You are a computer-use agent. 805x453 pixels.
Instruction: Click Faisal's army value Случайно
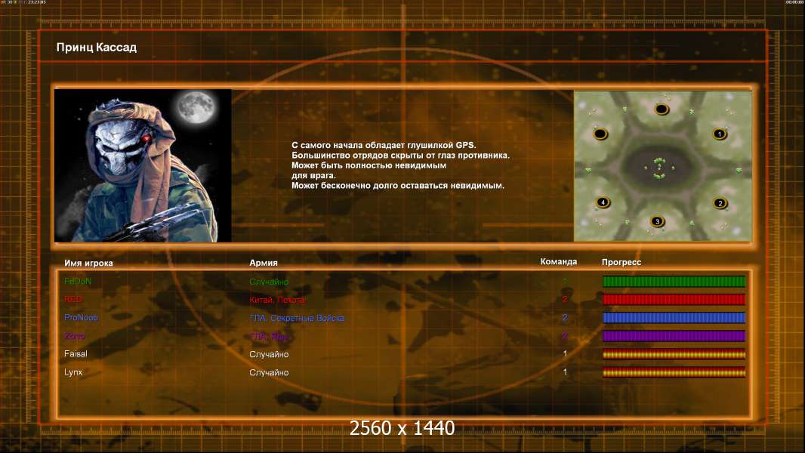point(269,355)
